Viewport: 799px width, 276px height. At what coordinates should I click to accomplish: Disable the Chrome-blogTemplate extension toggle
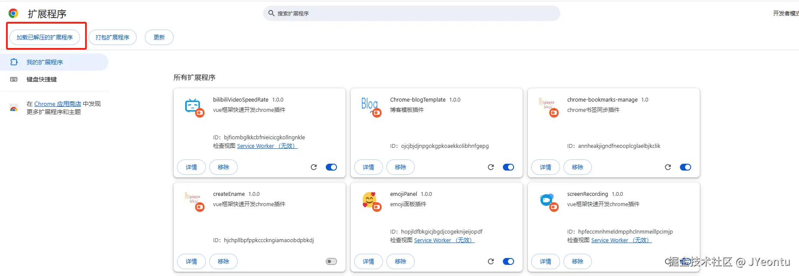508,167
